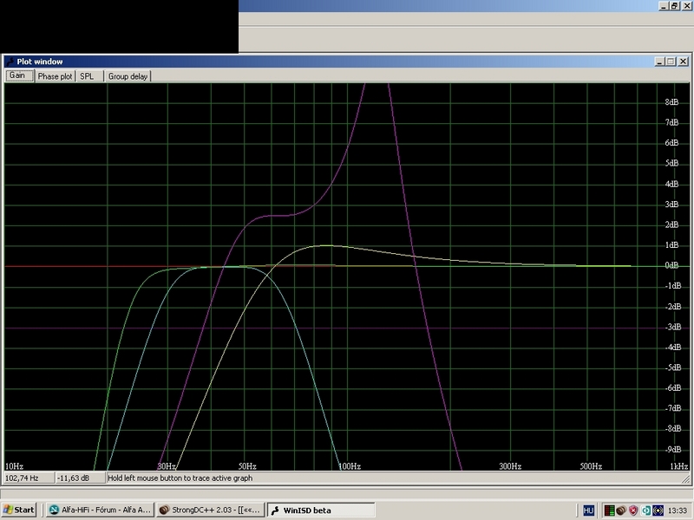Restore down the main WinISD window
This screenshot has width=694, height=520.
coord(673,5)
